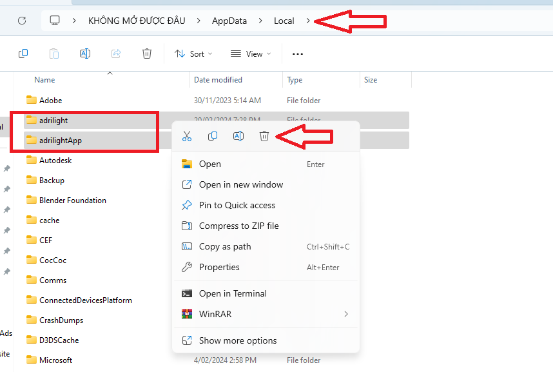Expand the chevron after the This PC icon
553x372 pixels.
coord(74,21)
